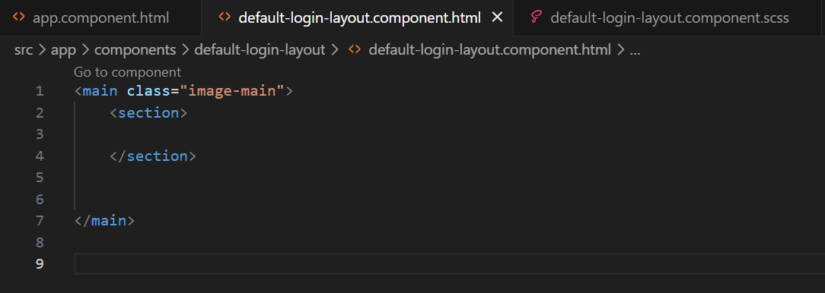Screen dimensions: 825x293
Task: Open the app breadcrumb segment
Action: pos(64,50)
